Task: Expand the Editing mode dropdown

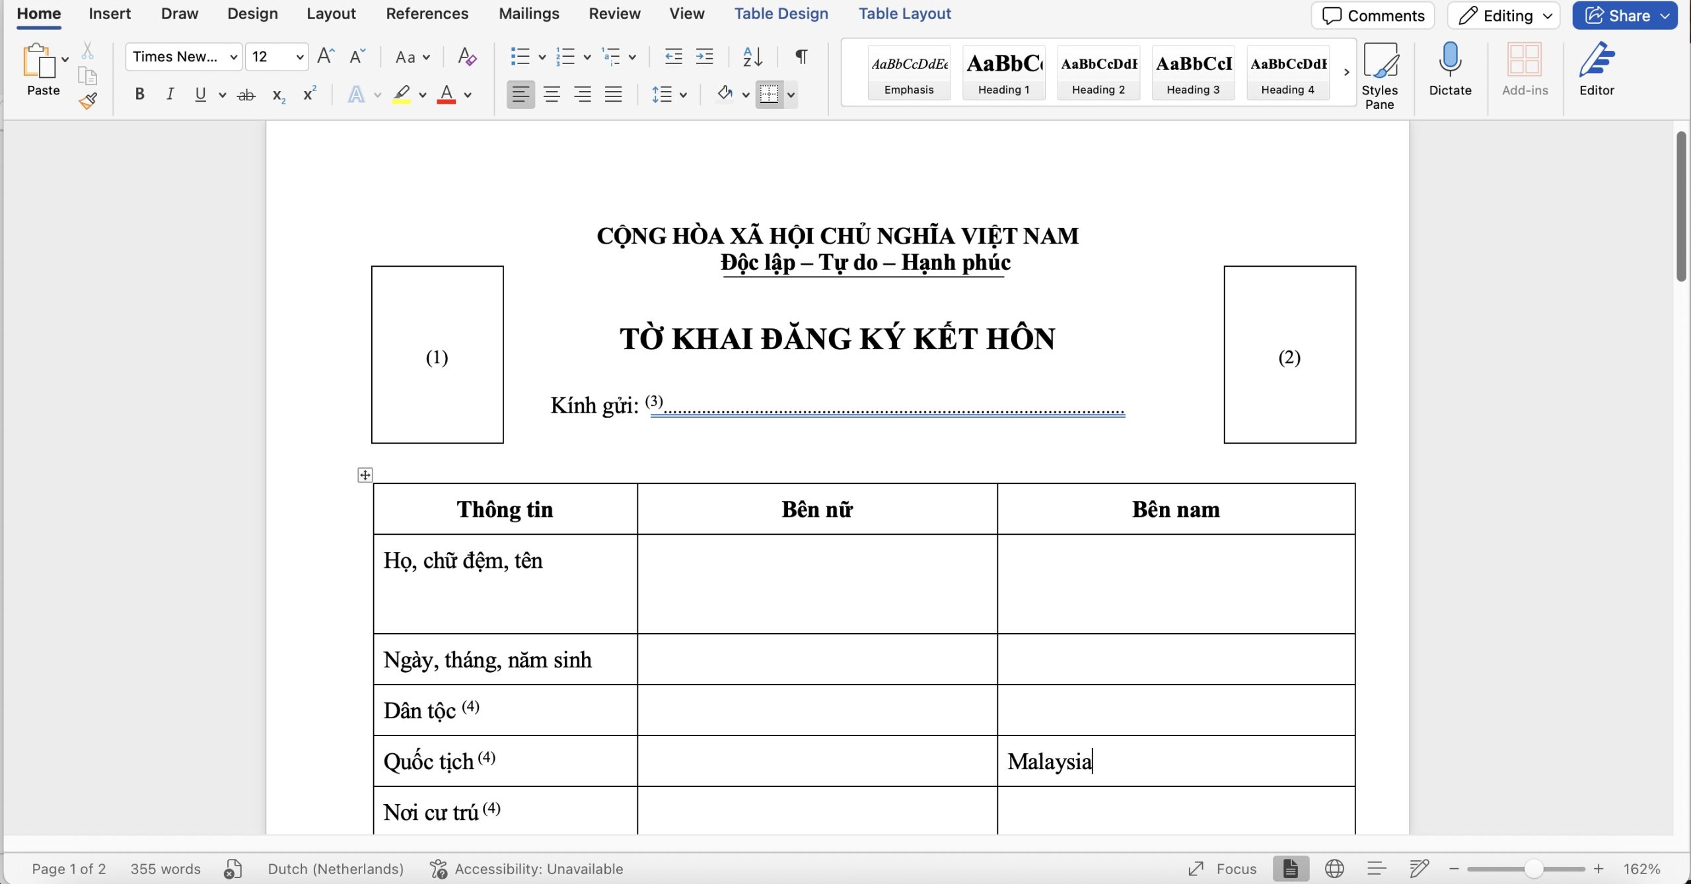Action: click(x=1548, y=16)
